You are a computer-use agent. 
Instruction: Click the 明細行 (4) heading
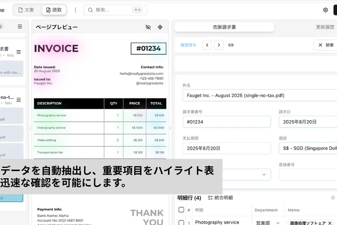(x=189, y=198)
